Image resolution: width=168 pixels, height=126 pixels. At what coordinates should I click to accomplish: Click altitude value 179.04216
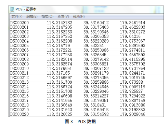(130, 36)
